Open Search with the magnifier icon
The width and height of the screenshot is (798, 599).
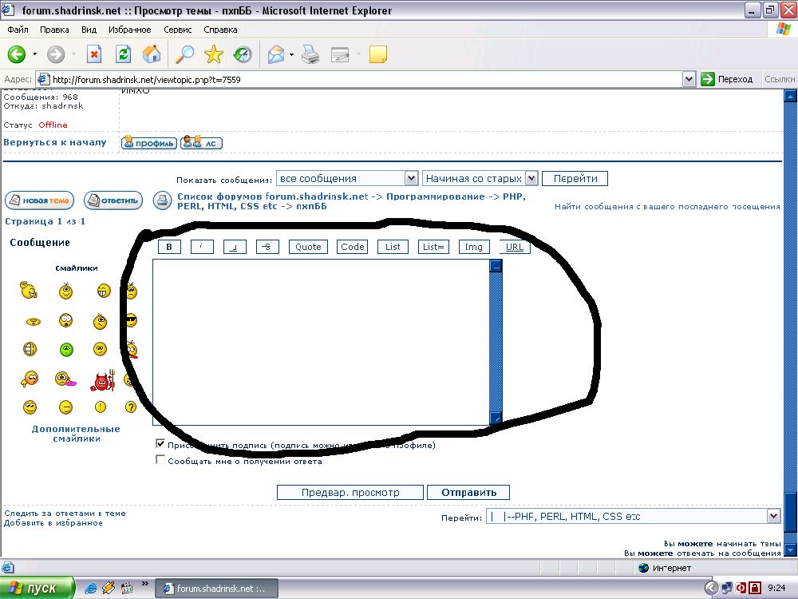(184, 54)
